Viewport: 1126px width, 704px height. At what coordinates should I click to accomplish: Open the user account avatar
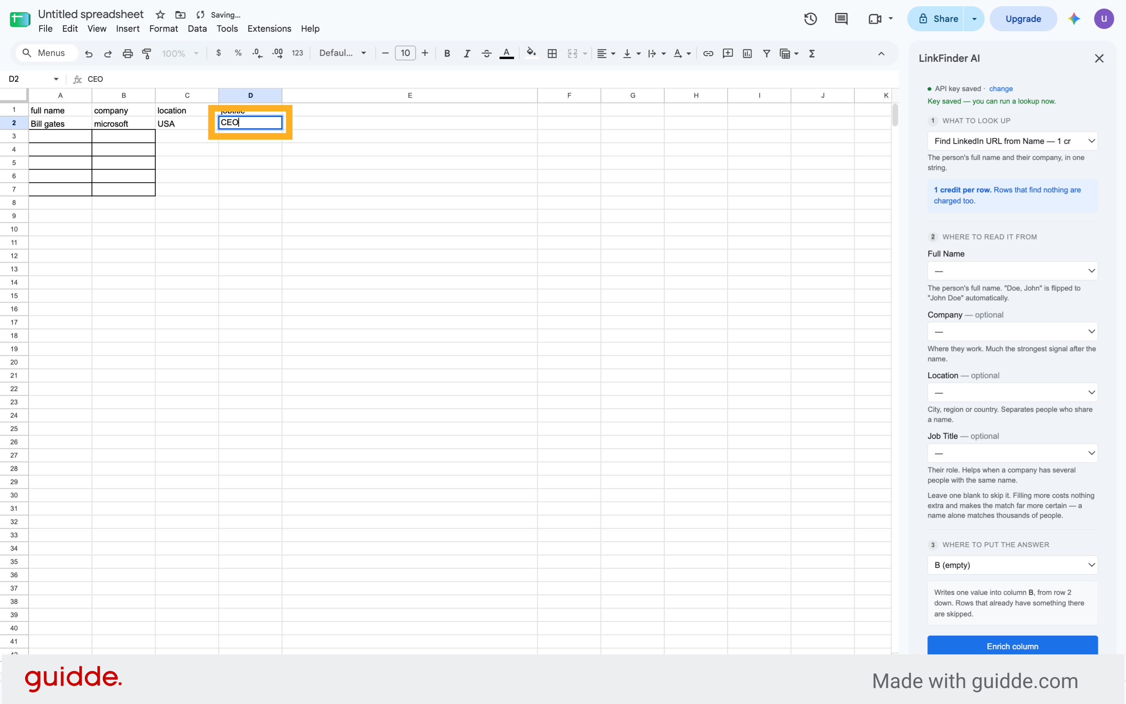pyautogui.click(x=1104, y=19)
